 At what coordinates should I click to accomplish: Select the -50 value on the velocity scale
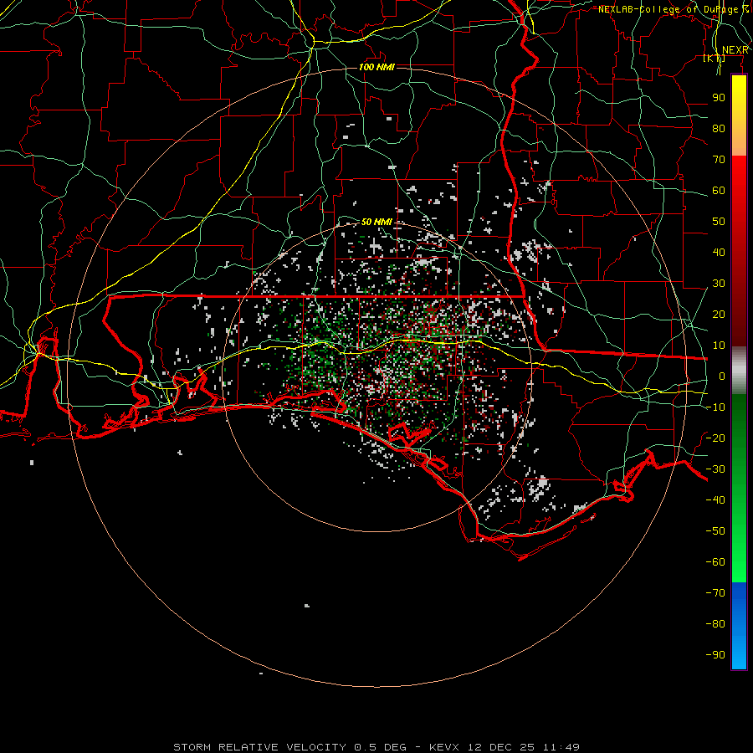click(715, 531)
